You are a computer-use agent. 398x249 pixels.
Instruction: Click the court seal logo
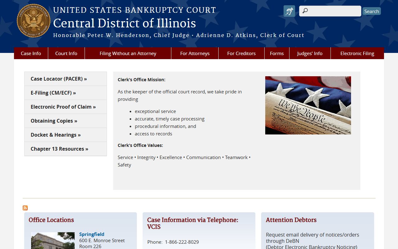click(34, 21)
